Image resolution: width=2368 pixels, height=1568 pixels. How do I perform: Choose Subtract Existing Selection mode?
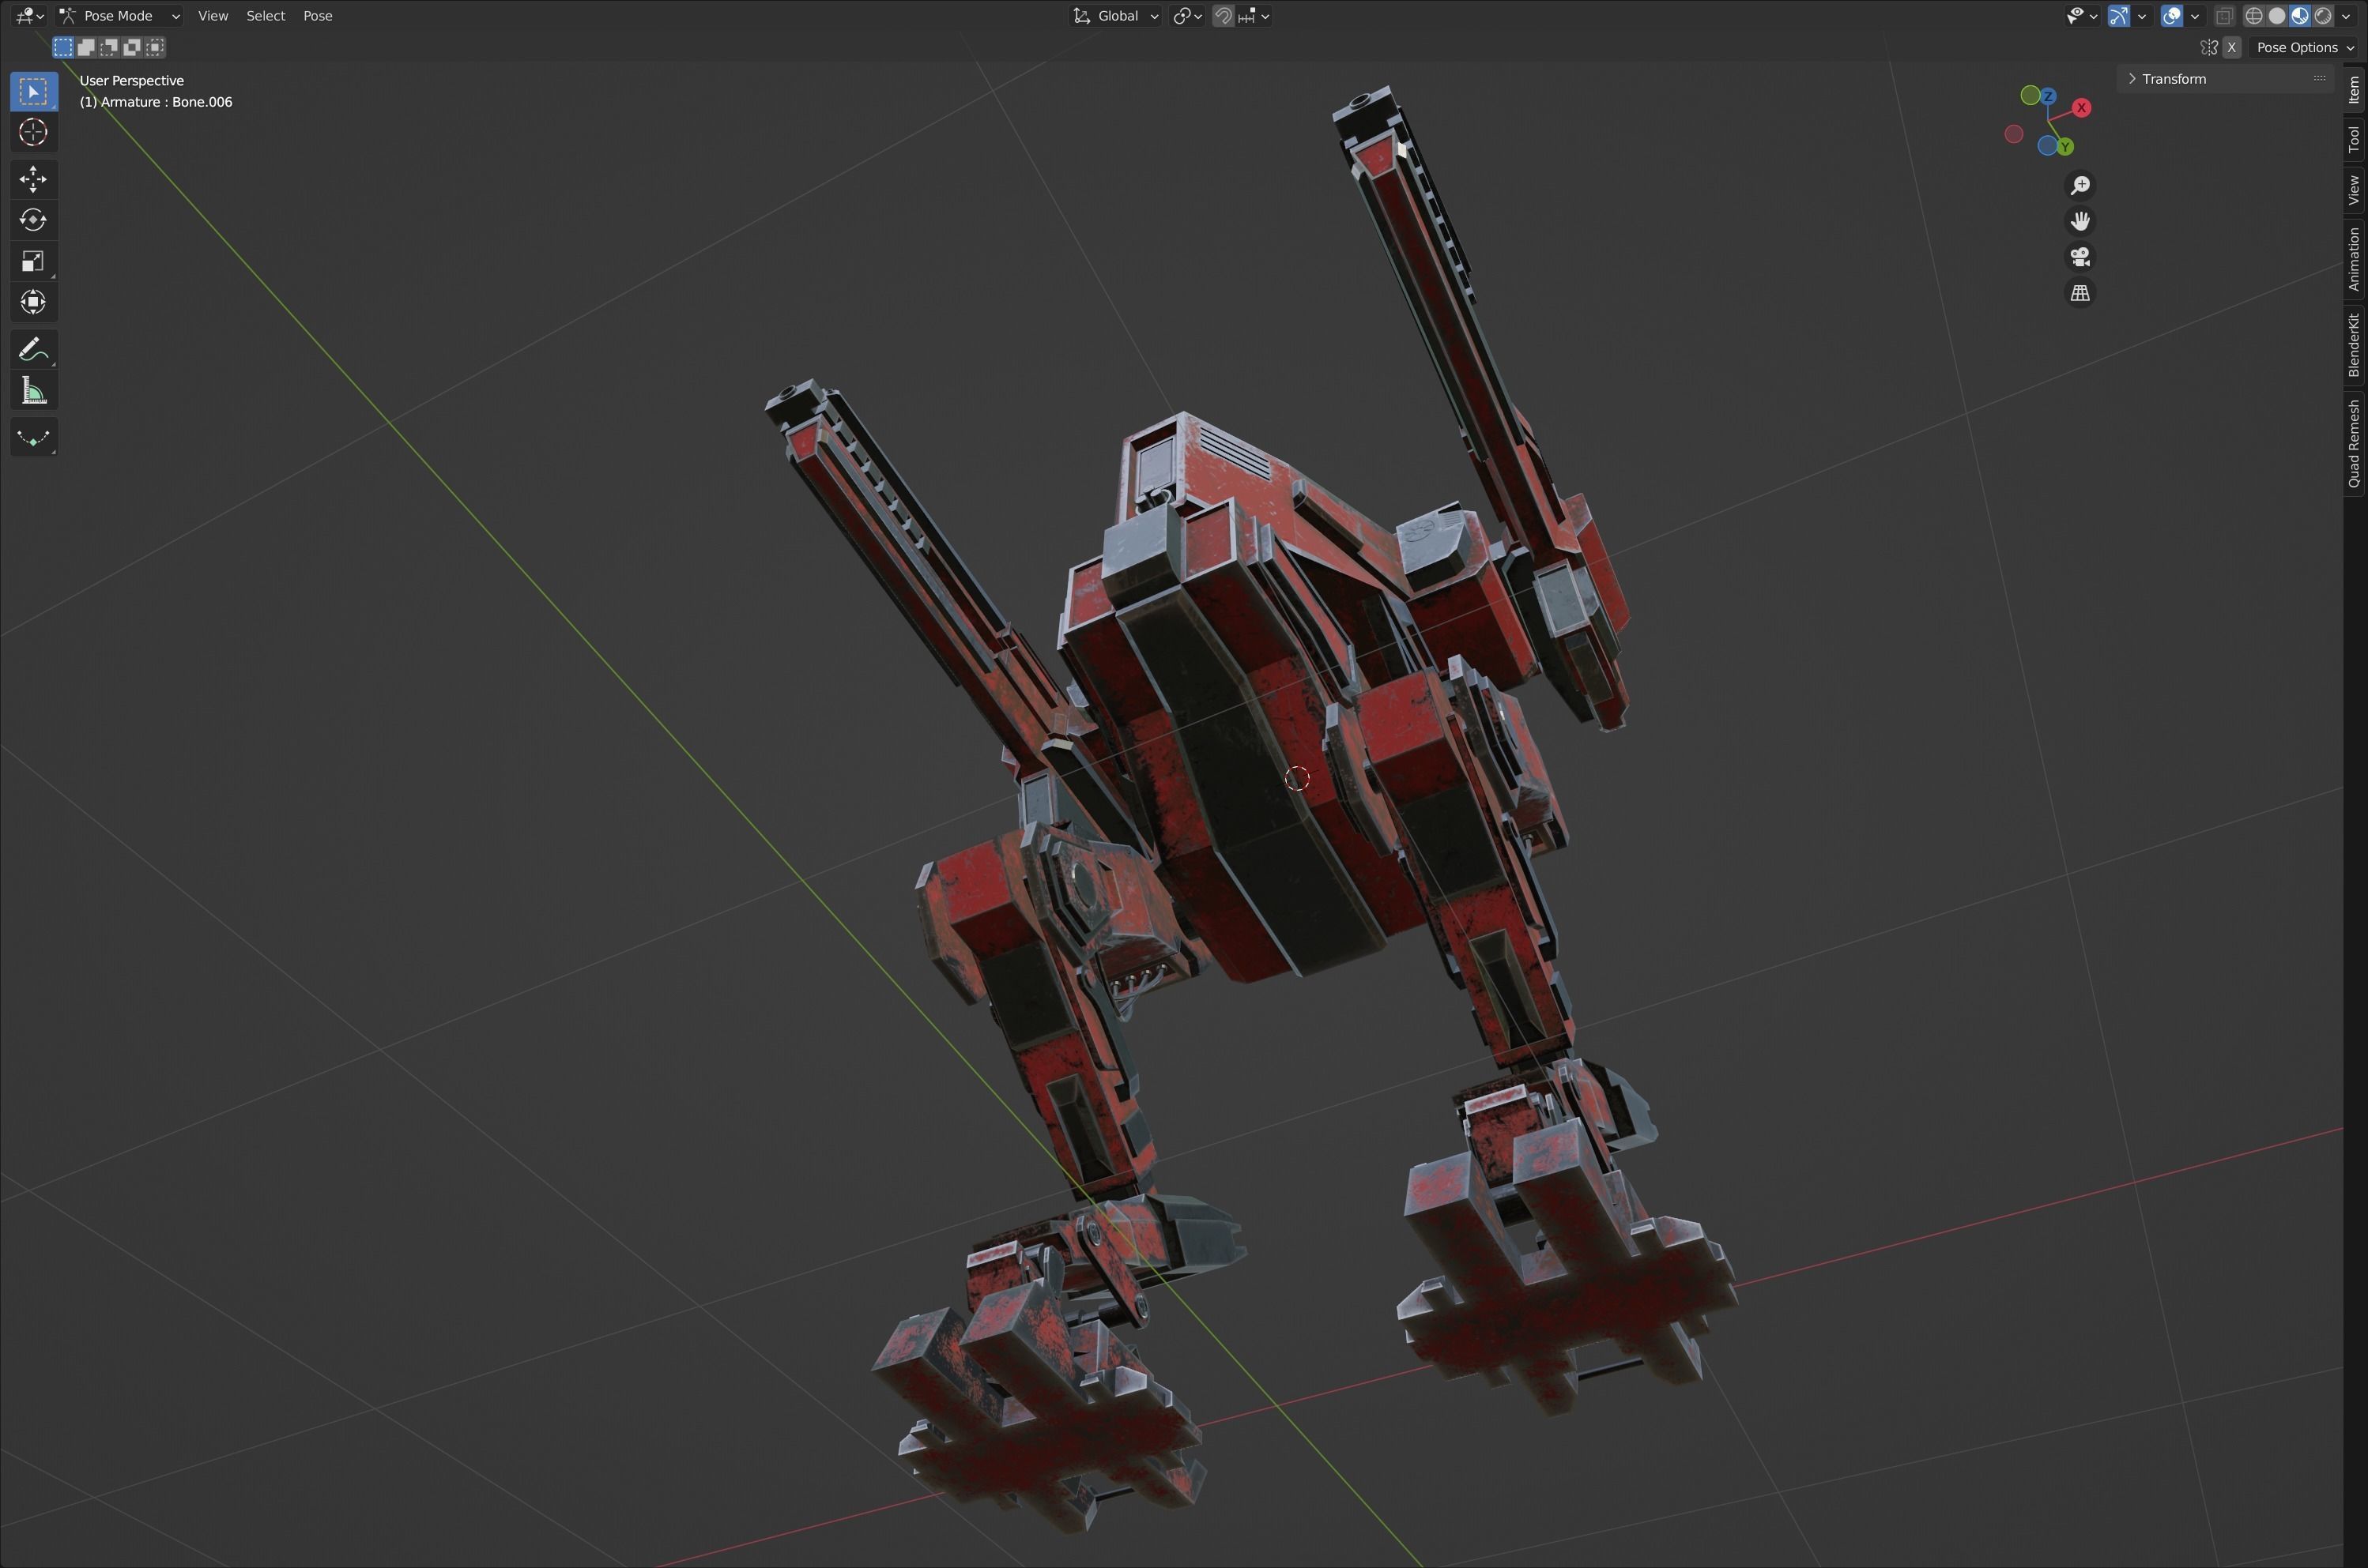coord(109,47)
